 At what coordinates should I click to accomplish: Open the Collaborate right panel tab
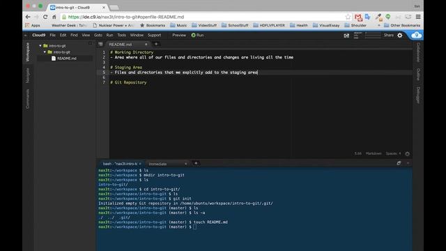click(418, 52)
